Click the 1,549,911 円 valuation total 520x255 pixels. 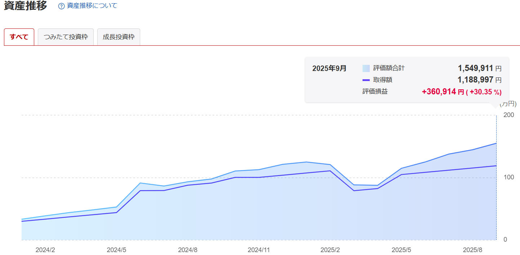point(479,68)
